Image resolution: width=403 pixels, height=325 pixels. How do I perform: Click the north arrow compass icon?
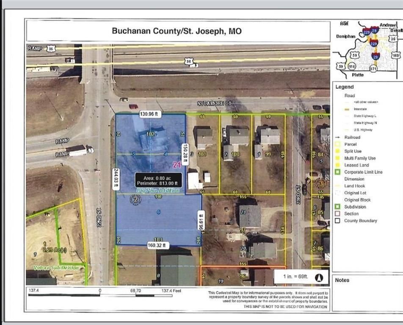pyautogui.click(x=319, y=278)
